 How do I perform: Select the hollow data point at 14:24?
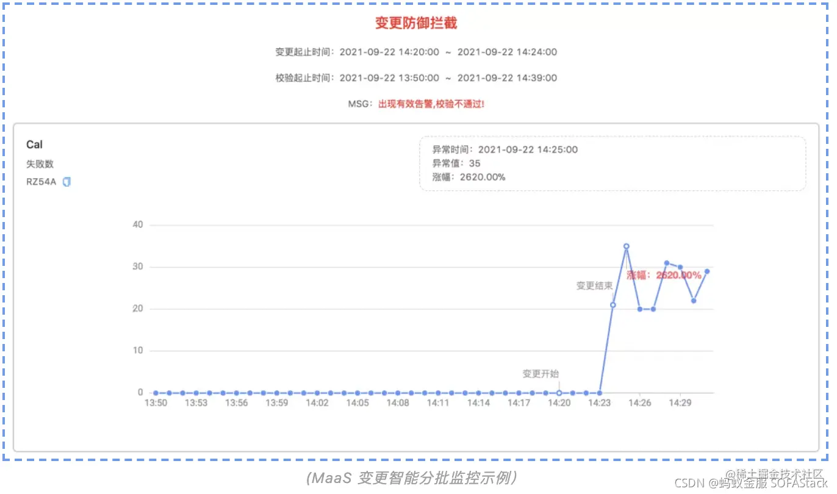[613, 305]
